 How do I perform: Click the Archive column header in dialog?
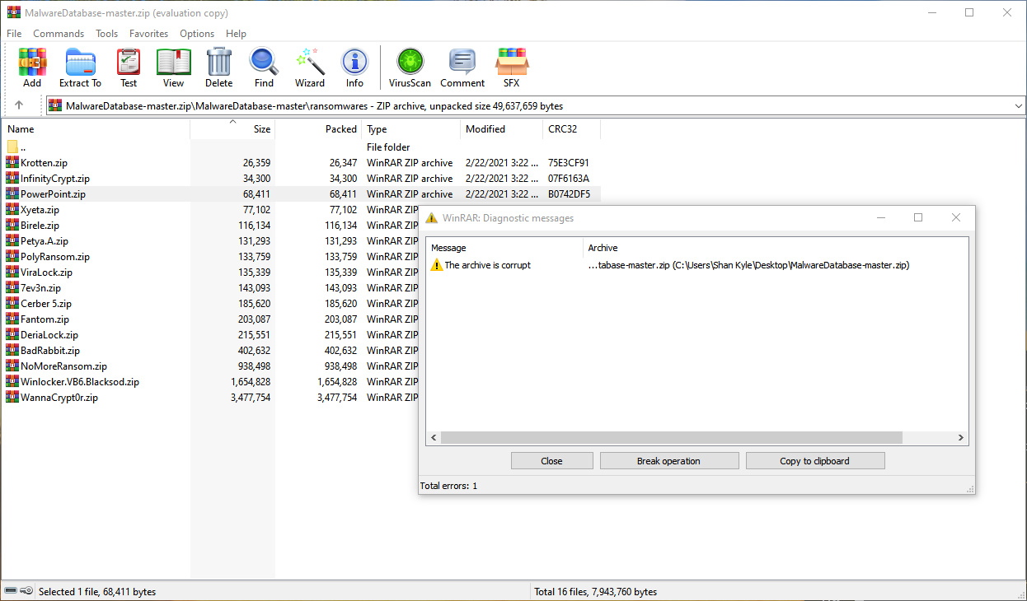pos(775,248)
